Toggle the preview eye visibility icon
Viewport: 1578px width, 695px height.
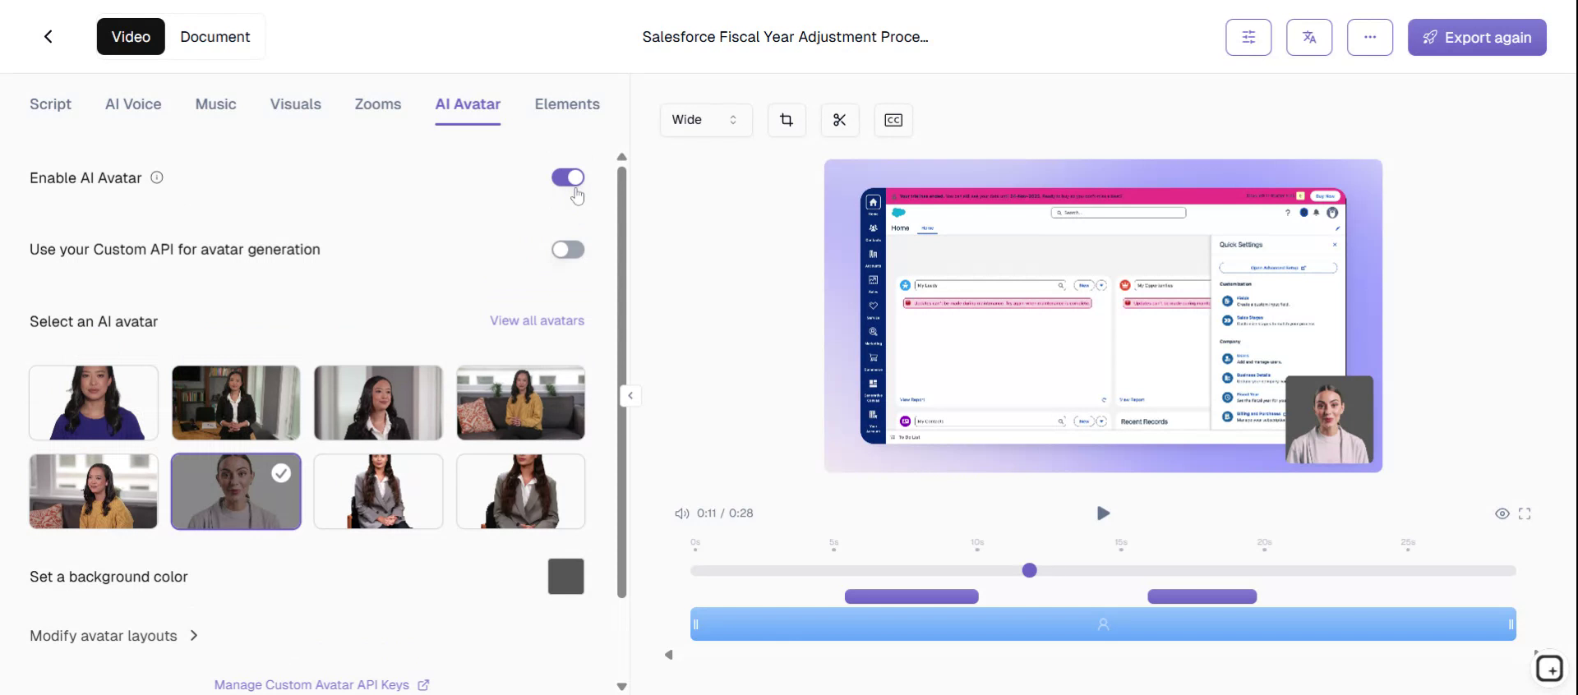point(1502,513)
